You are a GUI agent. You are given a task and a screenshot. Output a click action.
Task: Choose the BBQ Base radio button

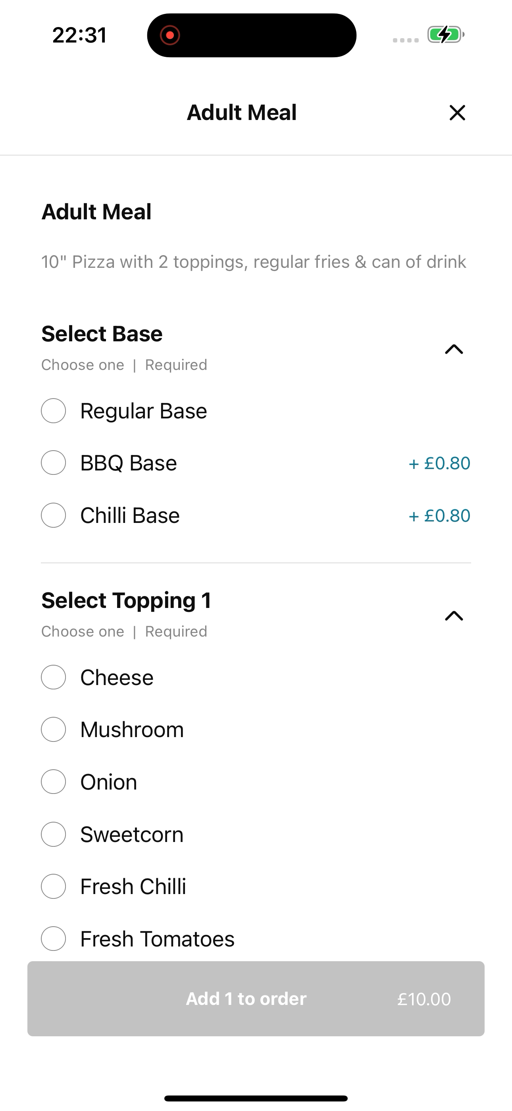coord(54,463)
